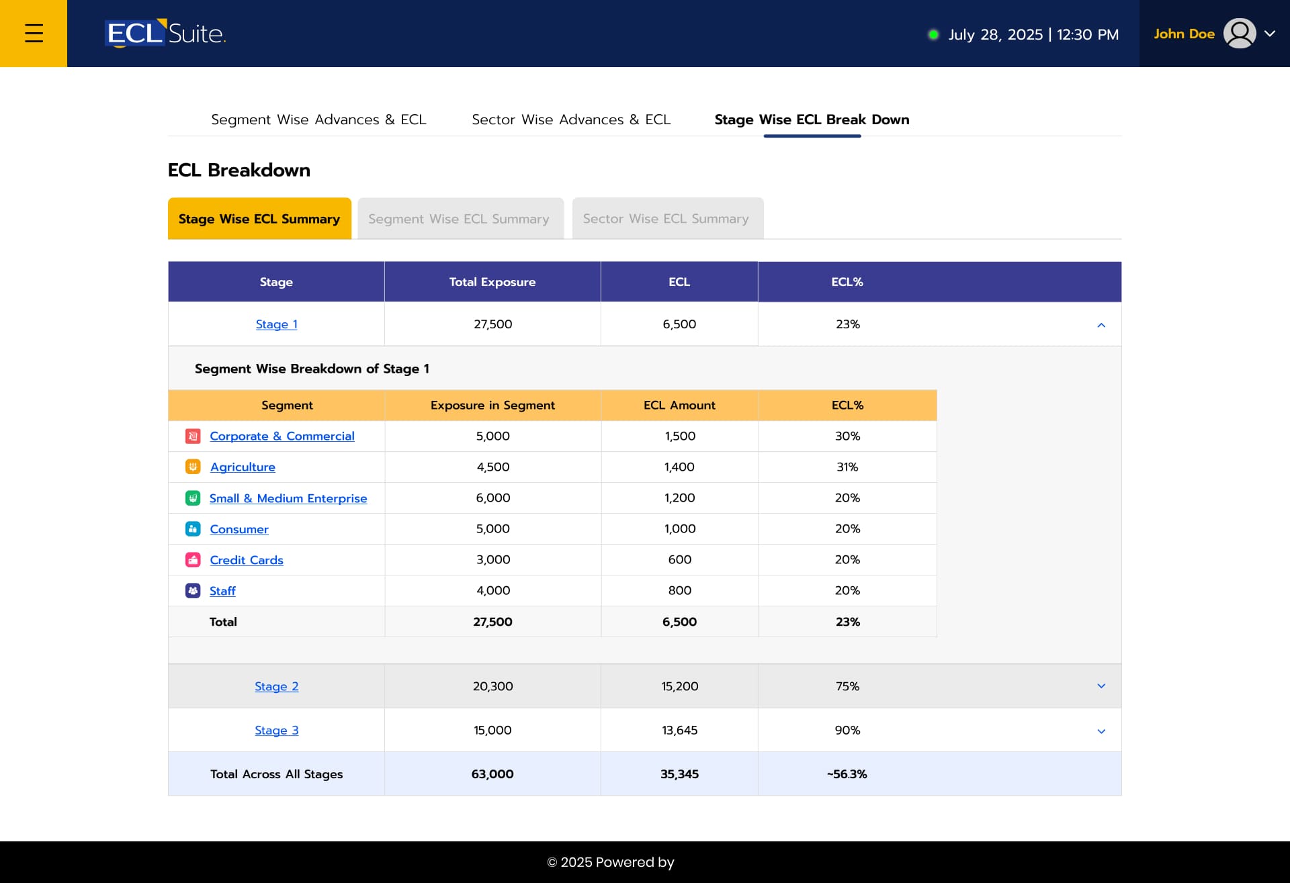
Task: Expand the Stage 2 row chevron
Action: pos(1101,686)
